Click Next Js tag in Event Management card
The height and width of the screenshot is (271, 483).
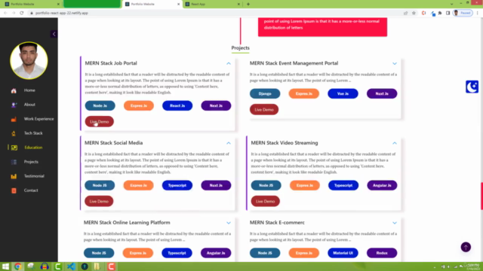382,93
